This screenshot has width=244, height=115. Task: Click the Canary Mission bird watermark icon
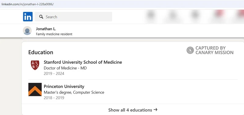[x=190, y=50]
